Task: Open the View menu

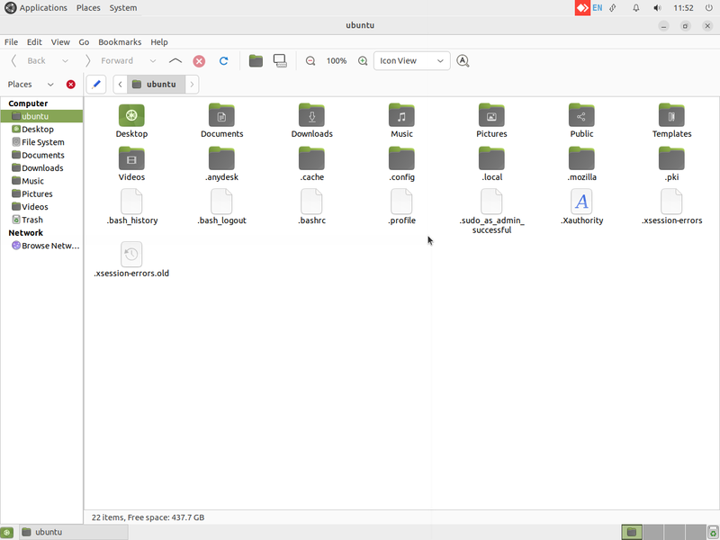Action: 60,42
